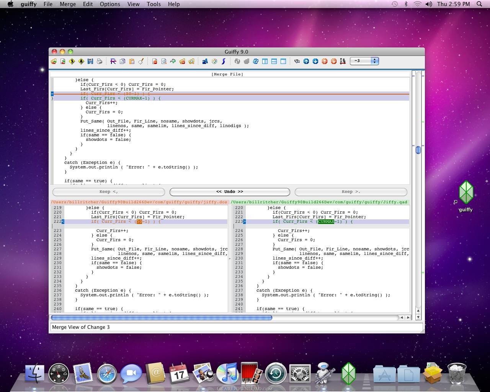This screenshot has width=490, height=392.
Task: Click the blue down-arrow next change icon
Action: 315,61
